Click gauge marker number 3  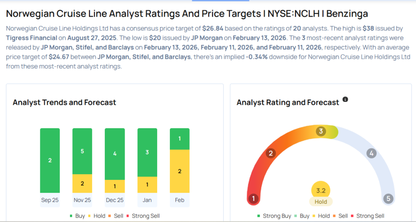321,131
